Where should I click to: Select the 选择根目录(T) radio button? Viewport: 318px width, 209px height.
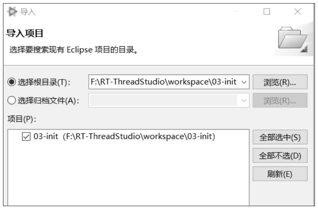click(11, 82)
